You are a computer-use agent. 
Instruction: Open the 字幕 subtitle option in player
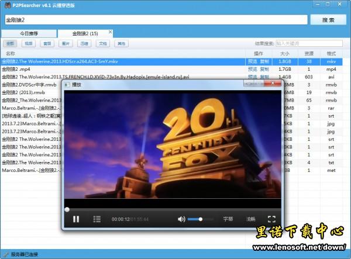228,219
